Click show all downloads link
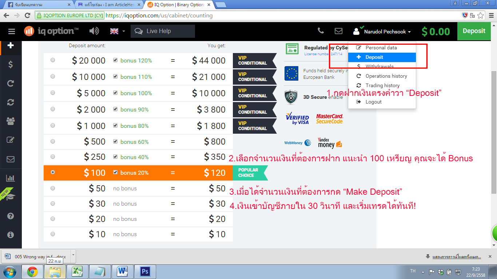The width and height of the screenshot is (497, 279). click(x=457, y=257)
